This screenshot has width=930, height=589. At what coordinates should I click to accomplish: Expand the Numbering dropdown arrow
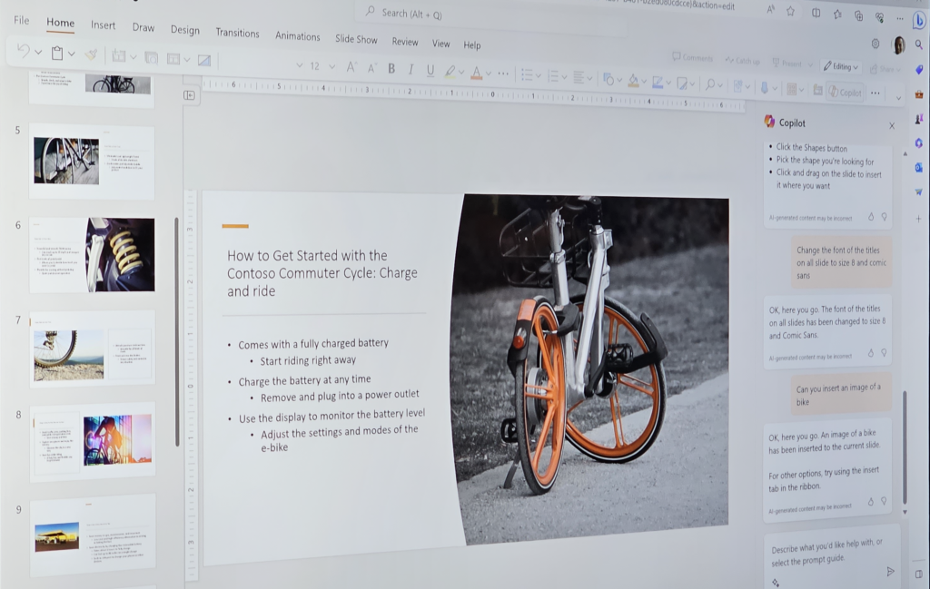565,77
